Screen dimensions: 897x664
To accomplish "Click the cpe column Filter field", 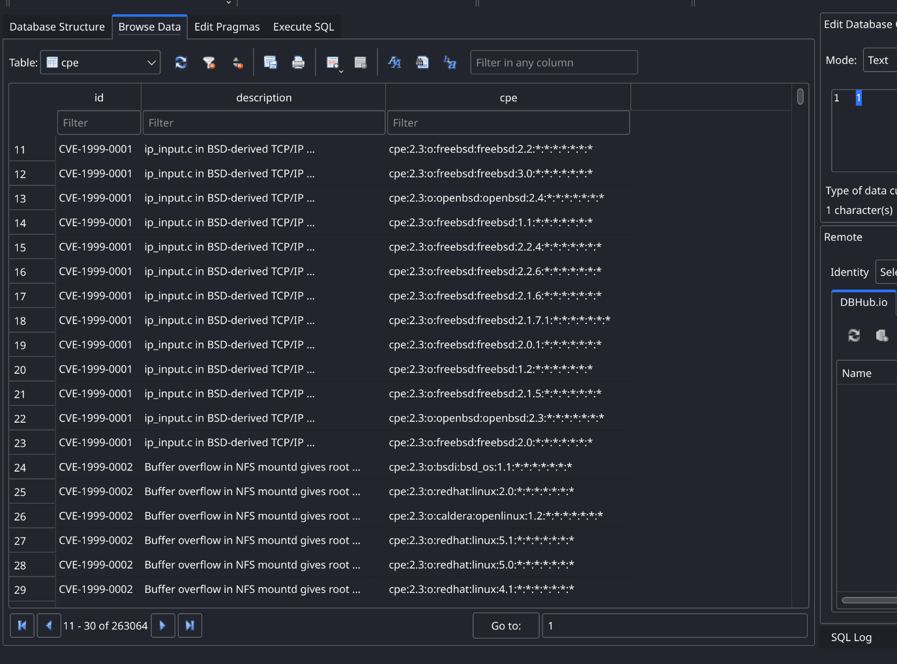I will click(x=508, y=123).
